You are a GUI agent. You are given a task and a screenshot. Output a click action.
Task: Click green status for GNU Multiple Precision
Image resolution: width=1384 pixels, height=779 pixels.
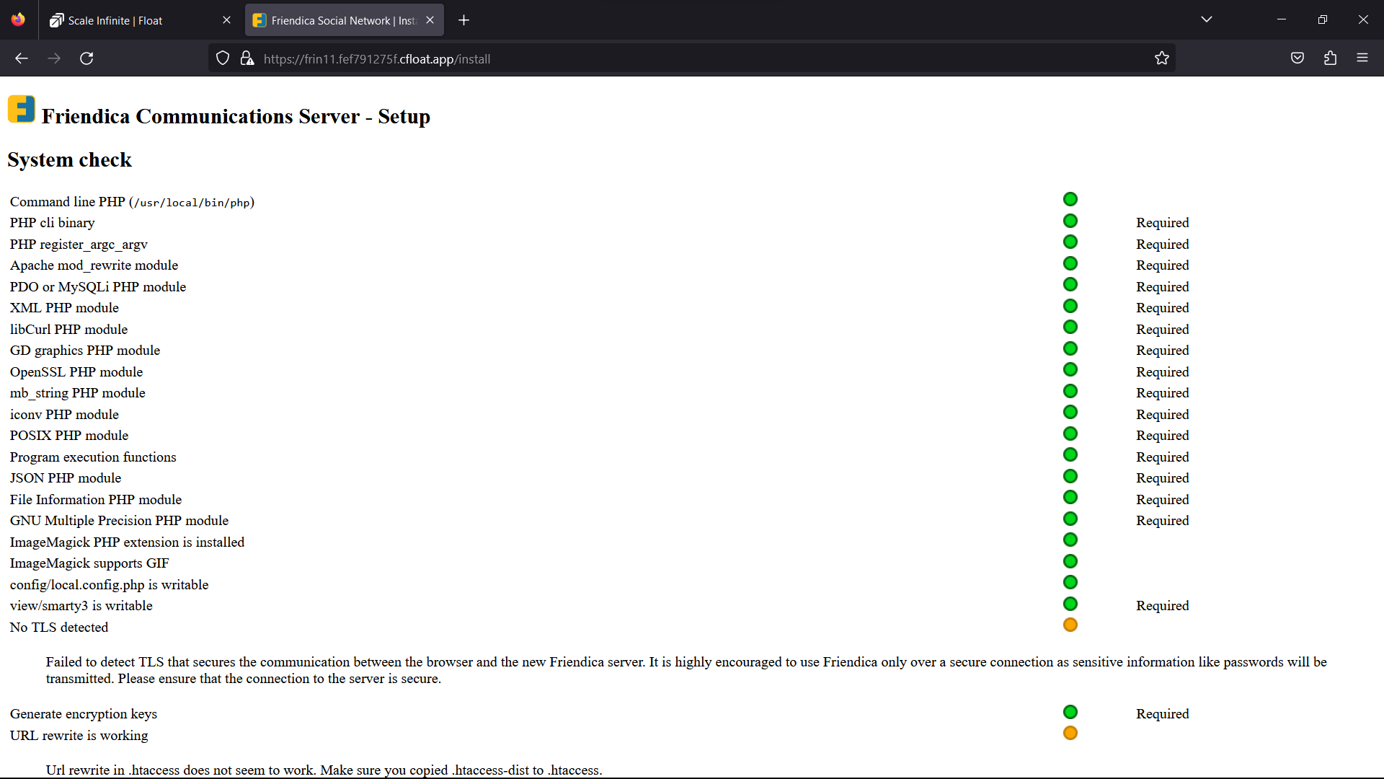1070,519
